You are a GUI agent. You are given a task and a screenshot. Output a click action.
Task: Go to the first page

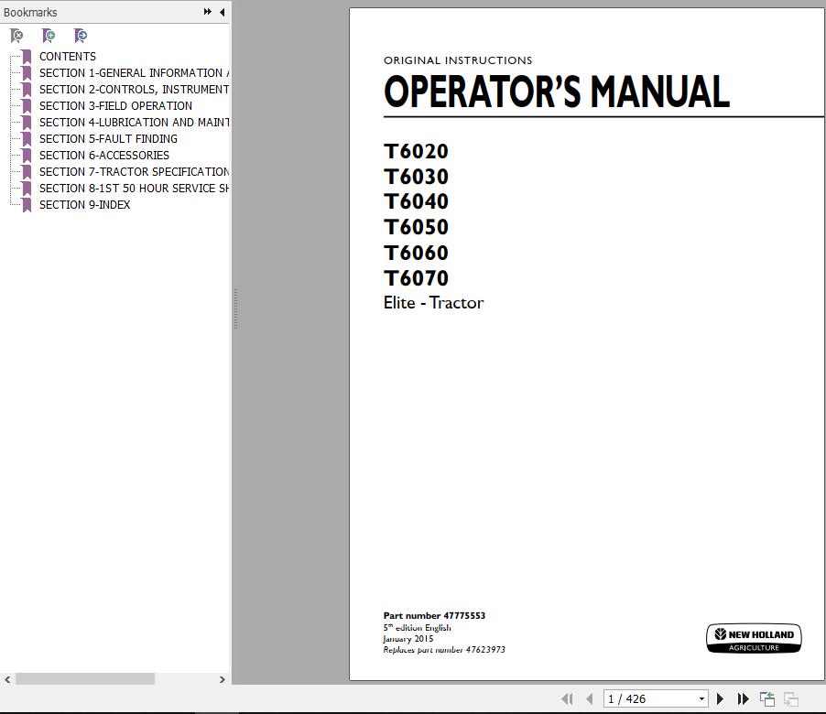(x=567, y=698)
